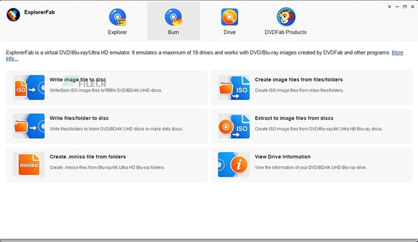Select 'Create image files from files/folders' title
Screen dimensions: 418x242
[x=298, y=79]
